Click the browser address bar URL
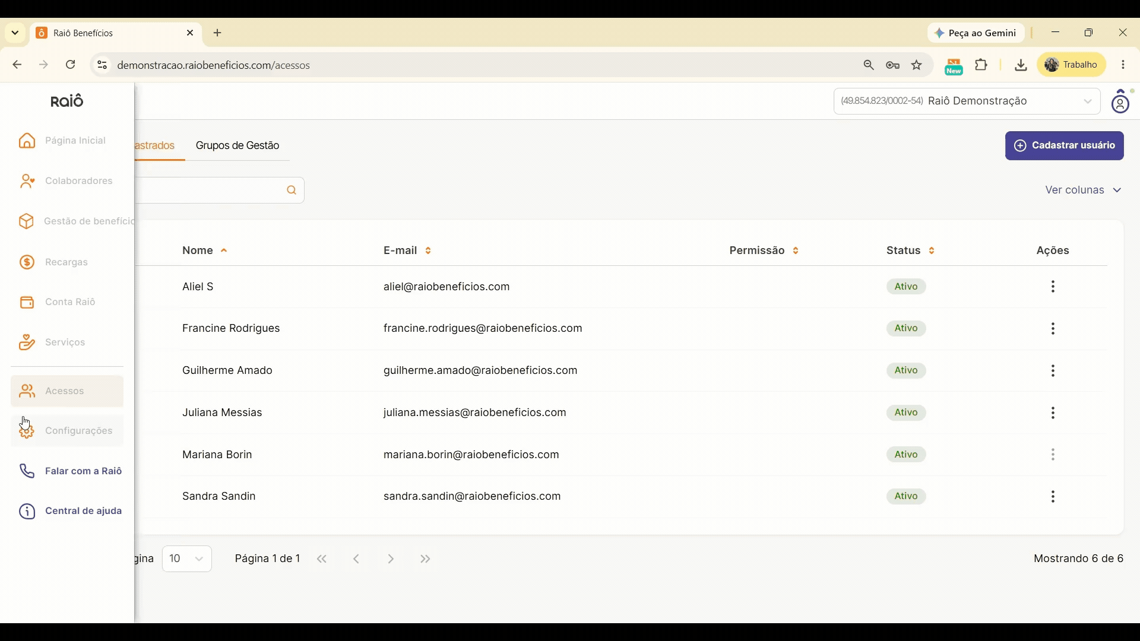Image resolution: width=1140 pixels, height=641 pixels. (x=214, y=66)
